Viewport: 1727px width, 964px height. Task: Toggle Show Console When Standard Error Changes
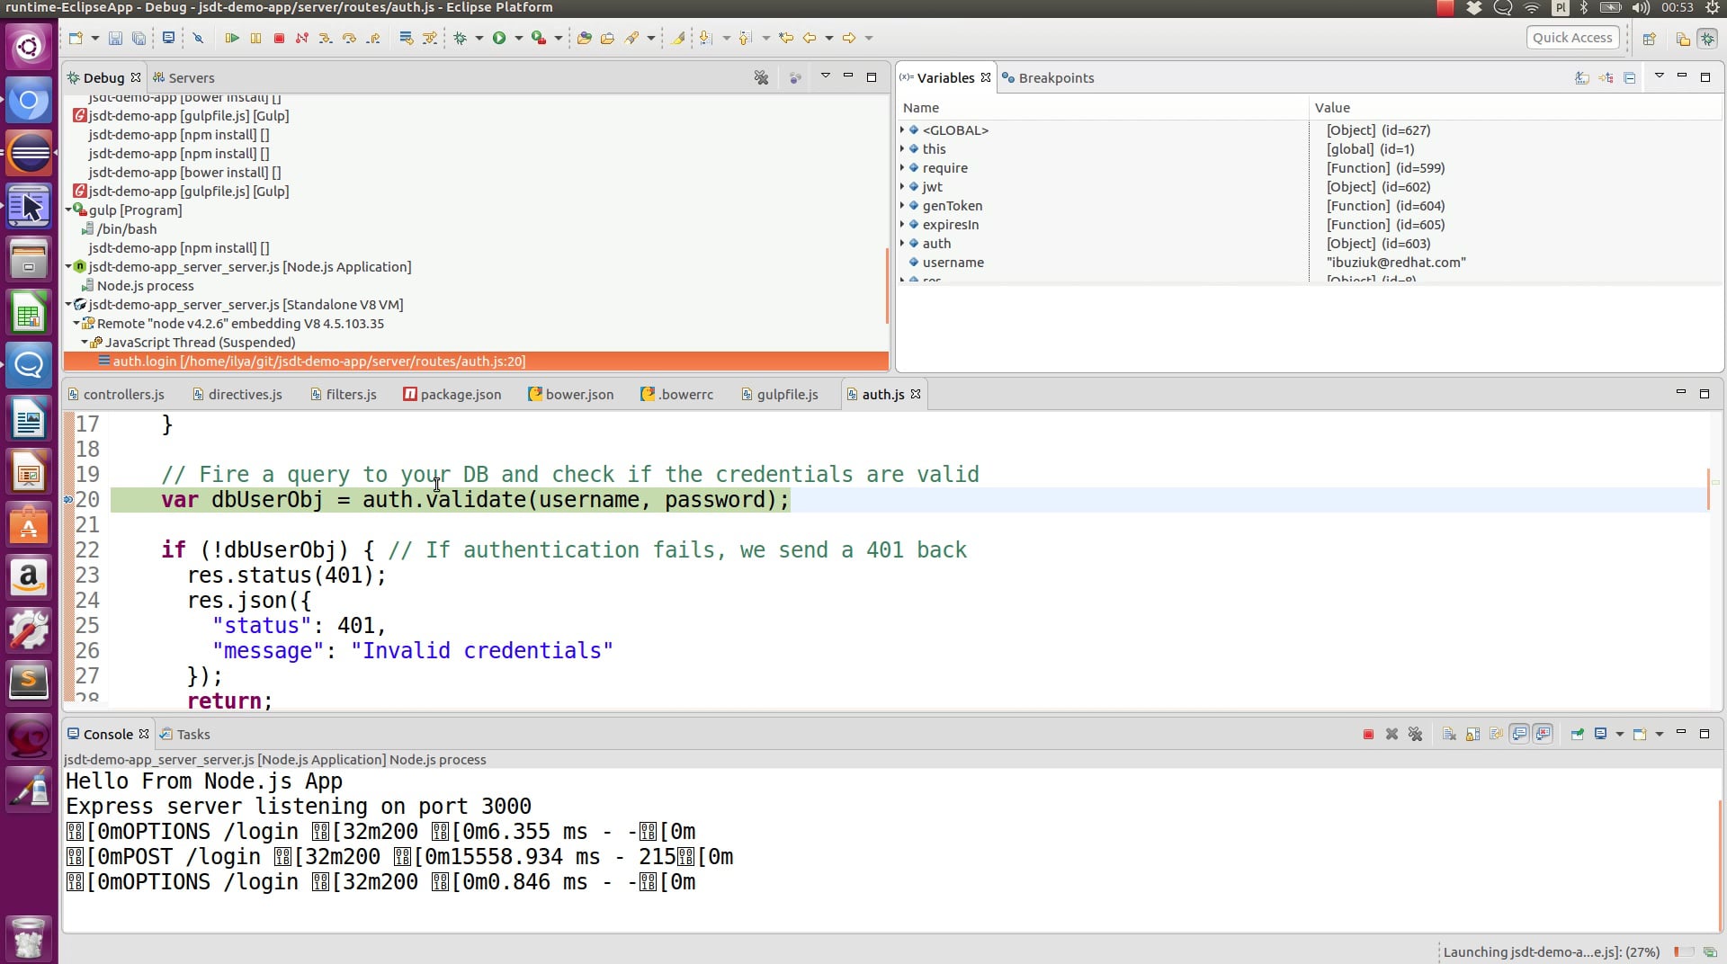coord(1544,735)
